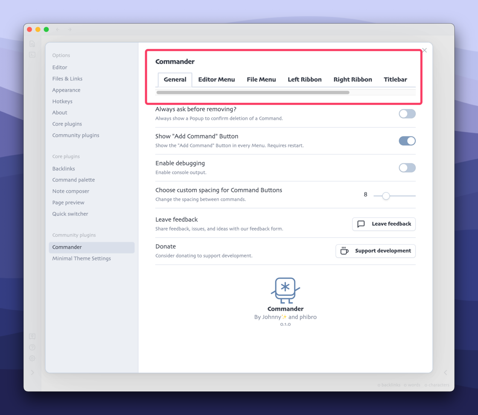478x415 pixels.
Task: Click the 0 backlinks status bar entry
Action: click(x=389, y=385)
